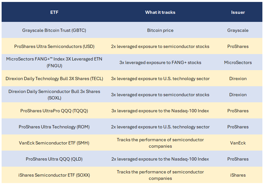The image size is (264, 185).
Task: Click the ETF column header
Action: 54,12
